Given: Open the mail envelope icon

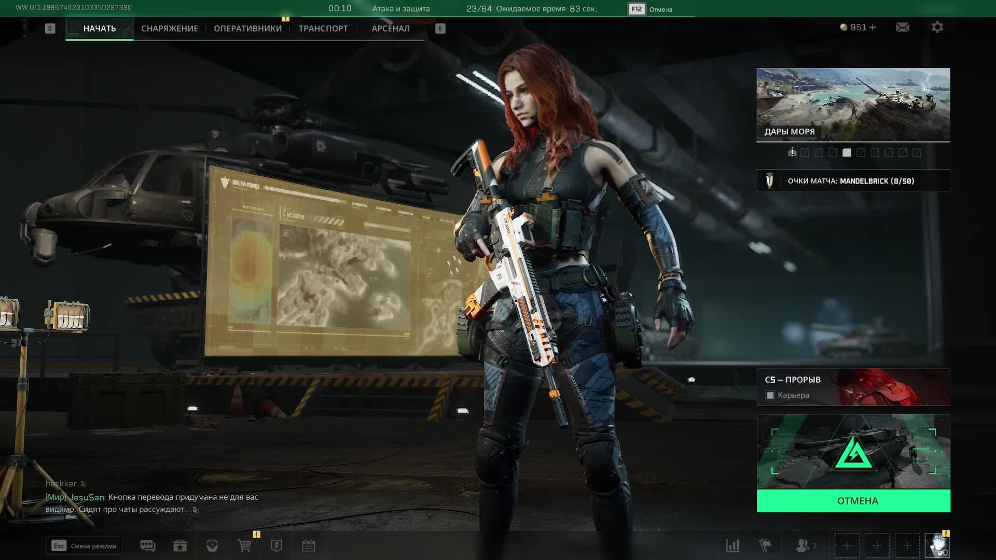Looking at the screenshot, I should pyautogui.click(x=902, y=27).
